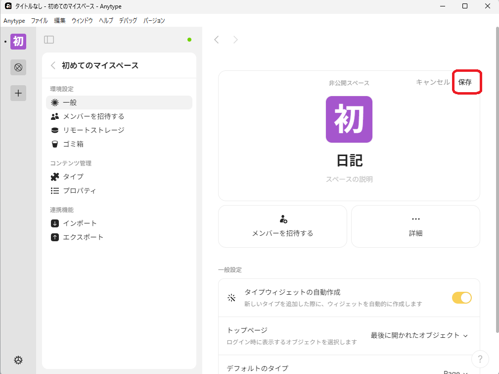Click the ゴミ箱 trash bin icon

pos(55,144)
